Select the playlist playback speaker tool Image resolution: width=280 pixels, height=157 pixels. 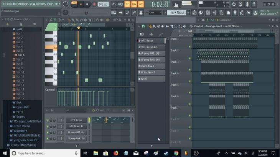click(184, 26)
